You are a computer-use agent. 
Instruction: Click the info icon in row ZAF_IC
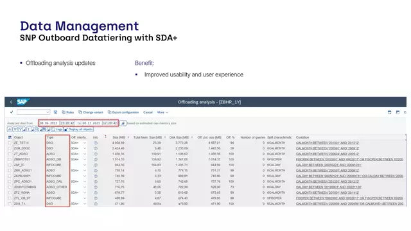tap(96, 165)
